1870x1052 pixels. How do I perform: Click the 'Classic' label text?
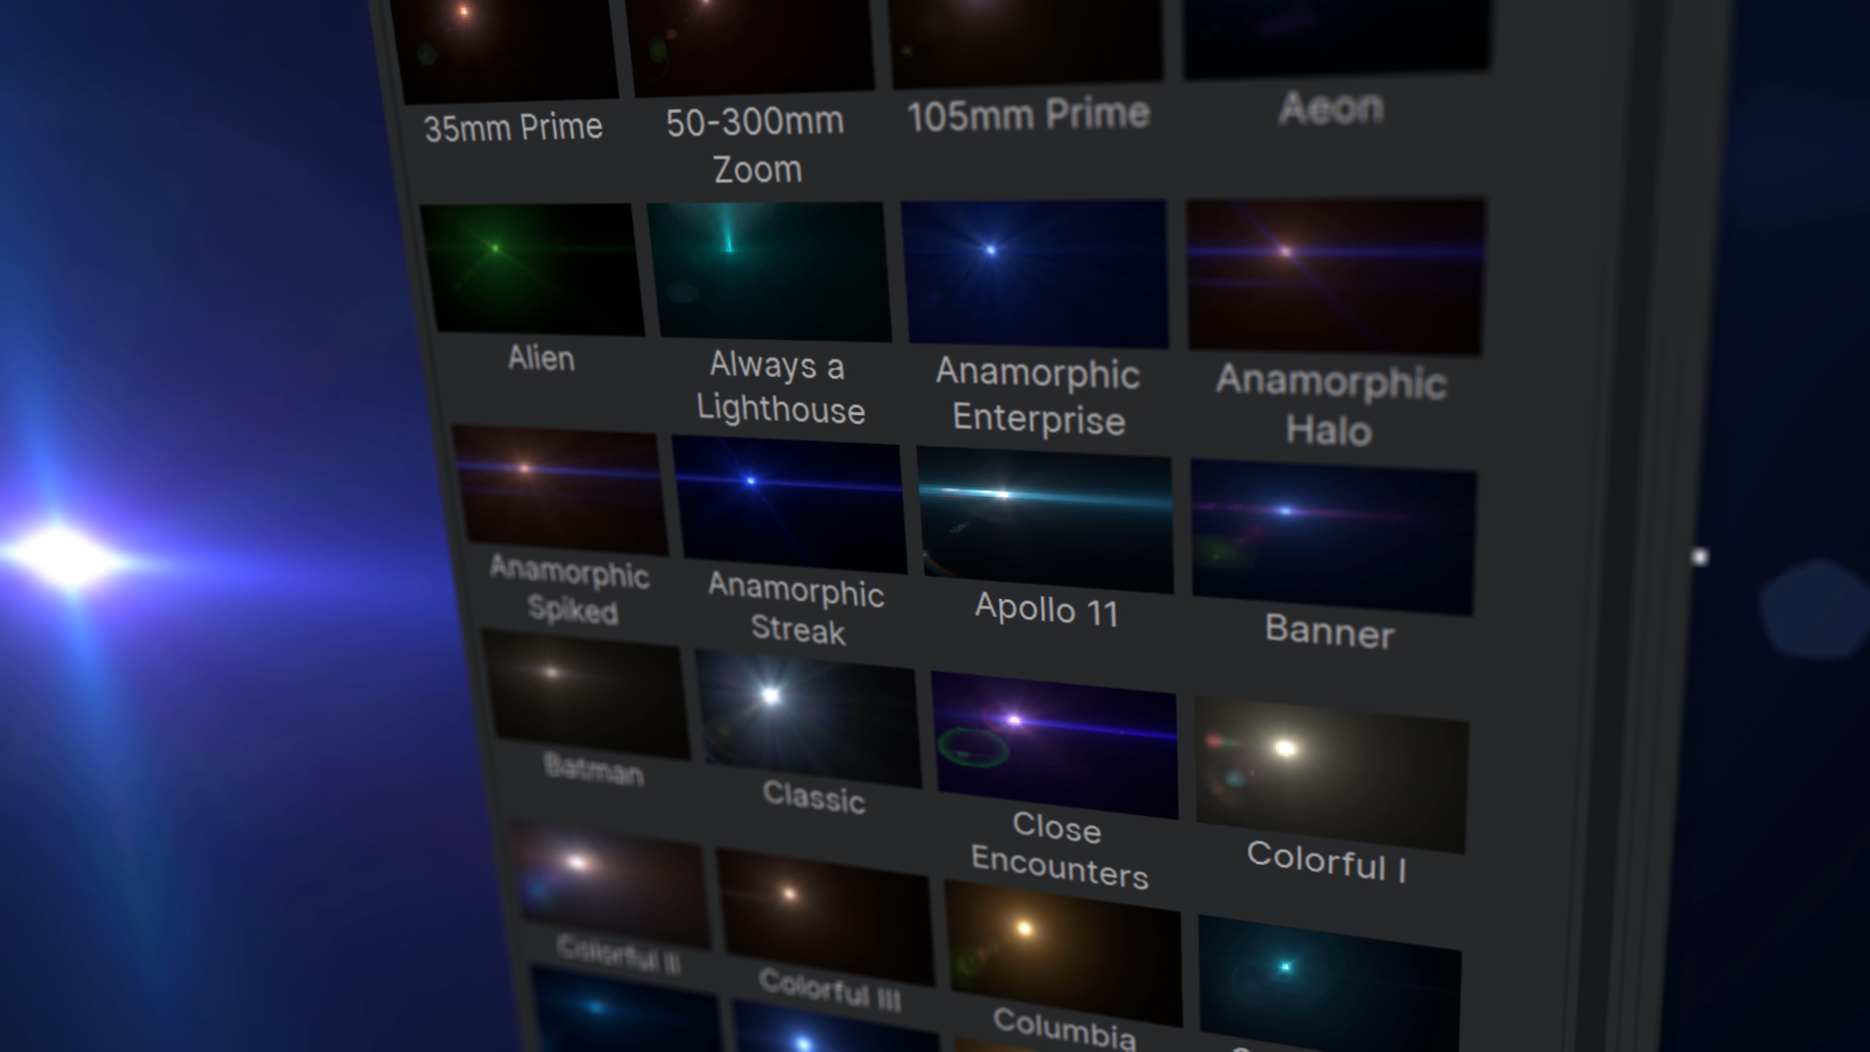814,796
